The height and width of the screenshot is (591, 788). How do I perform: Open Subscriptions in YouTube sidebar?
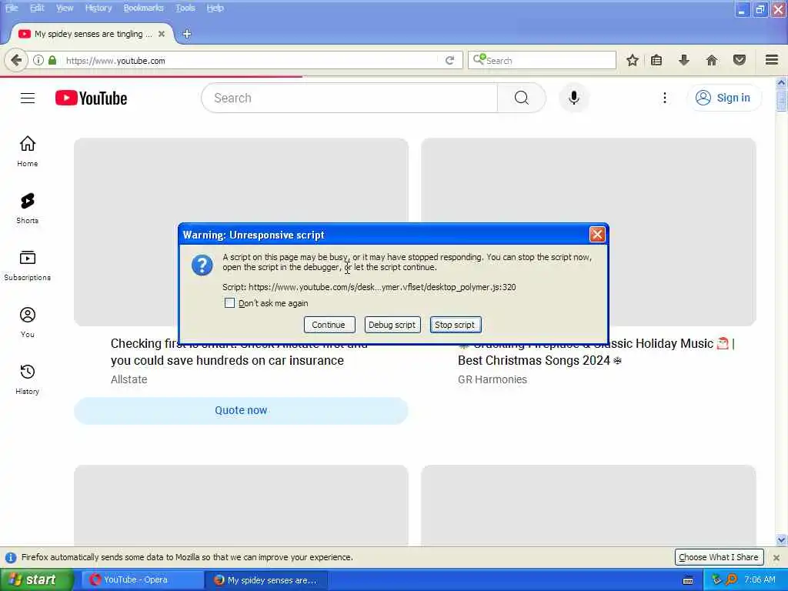click(28, 265)
